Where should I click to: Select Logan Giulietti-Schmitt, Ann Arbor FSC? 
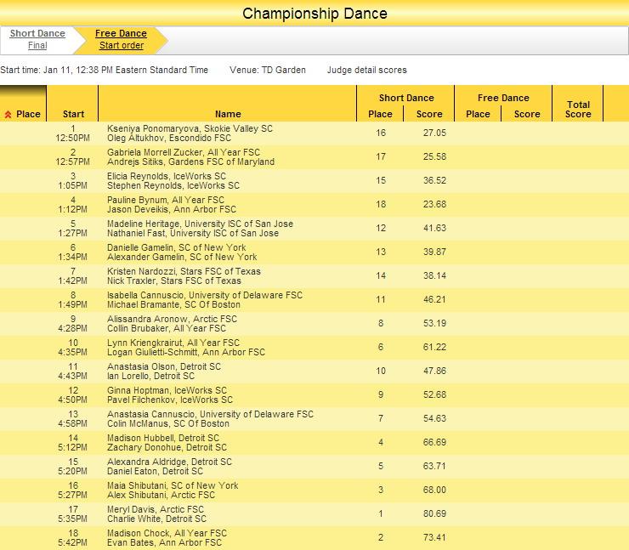pyautogui.click(x=186, y=352)
